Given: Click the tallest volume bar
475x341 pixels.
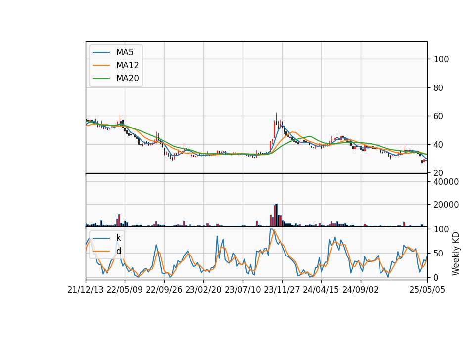Looking at the screenshot, I should click(276, 215).
